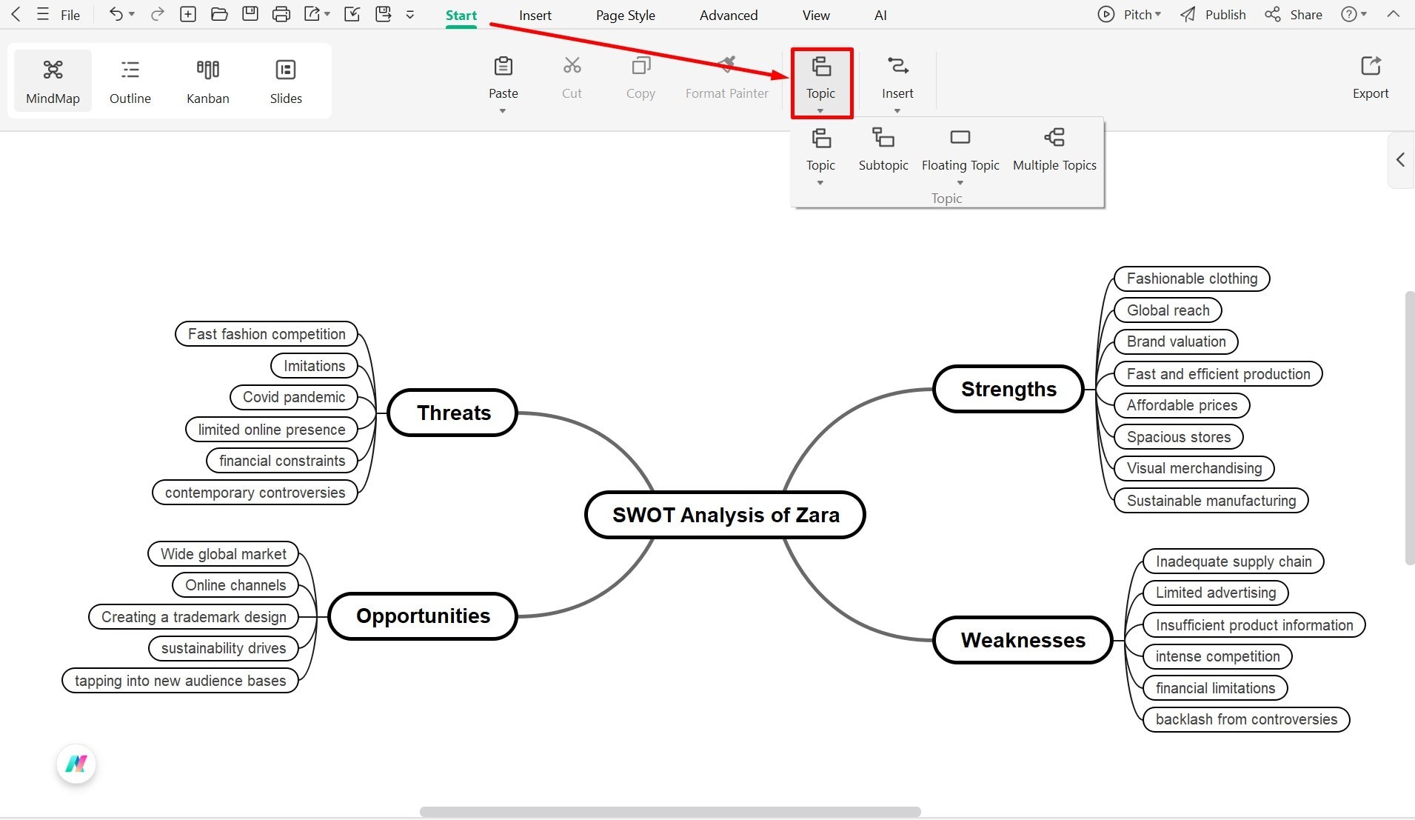Click the back arrow in the top bar
The image size is (1415, 820).
click(16, 15)
